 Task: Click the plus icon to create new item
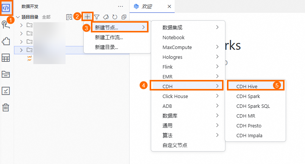(88, 17)
